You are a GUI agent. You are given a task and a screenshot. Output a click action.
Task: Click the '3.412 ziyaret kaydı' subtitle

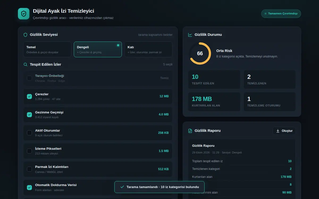[x=47, y=117]
